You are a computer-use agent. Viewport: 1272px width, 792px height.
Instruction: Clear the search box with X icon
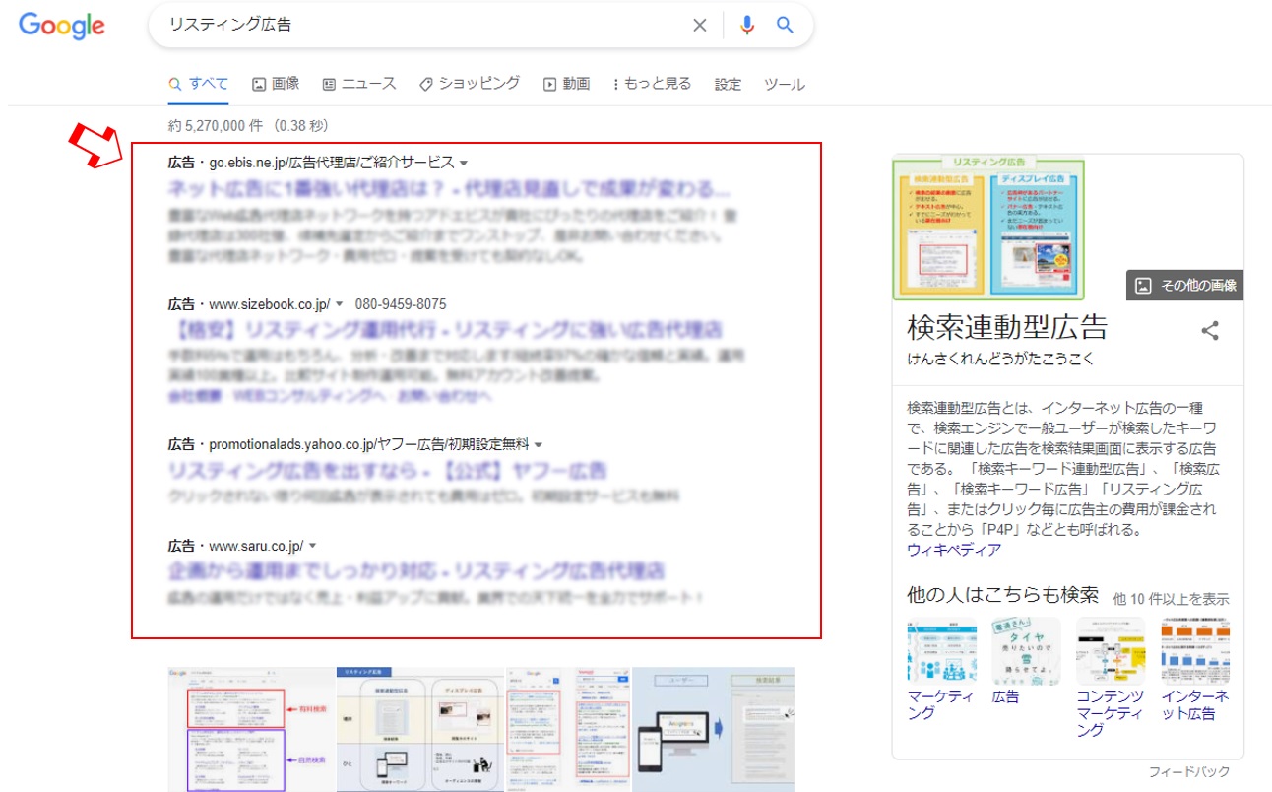tap(699, 26)
